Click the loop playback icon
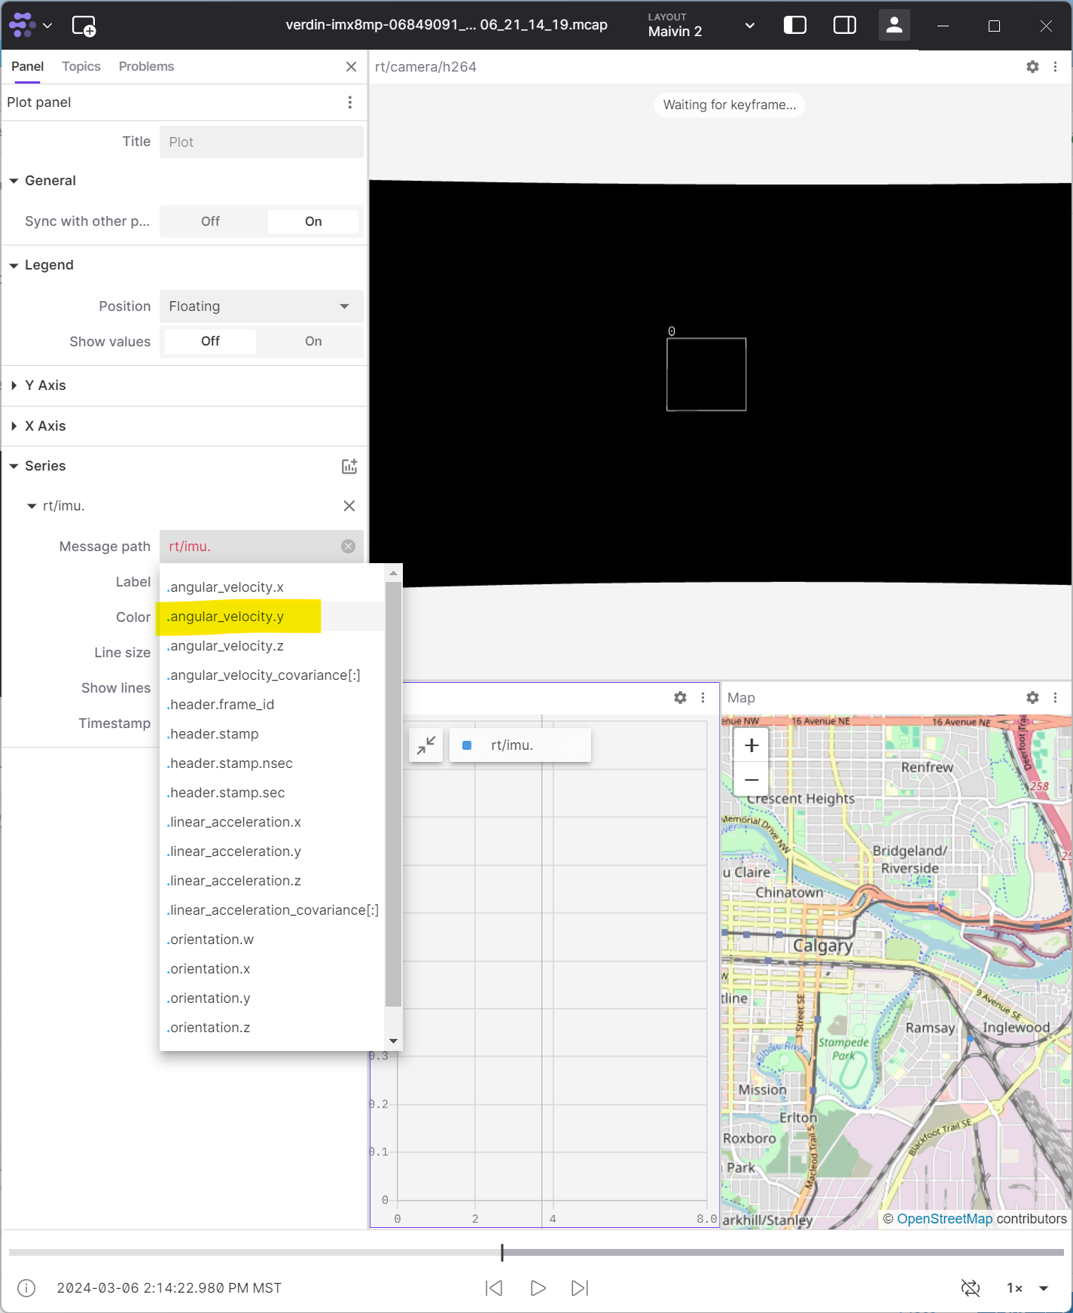The width and height of the screenshot is (1073, 1313). coord(971,1288)
